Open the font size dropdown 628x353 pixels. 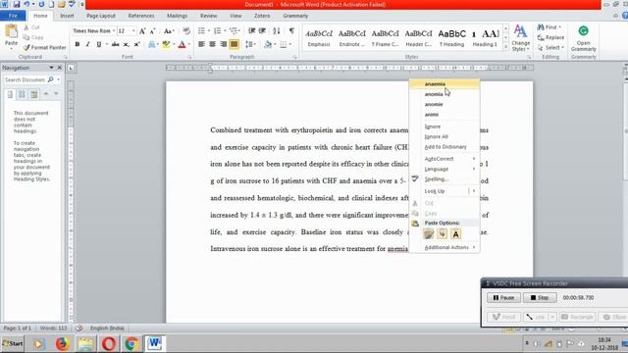pos(133,30)
